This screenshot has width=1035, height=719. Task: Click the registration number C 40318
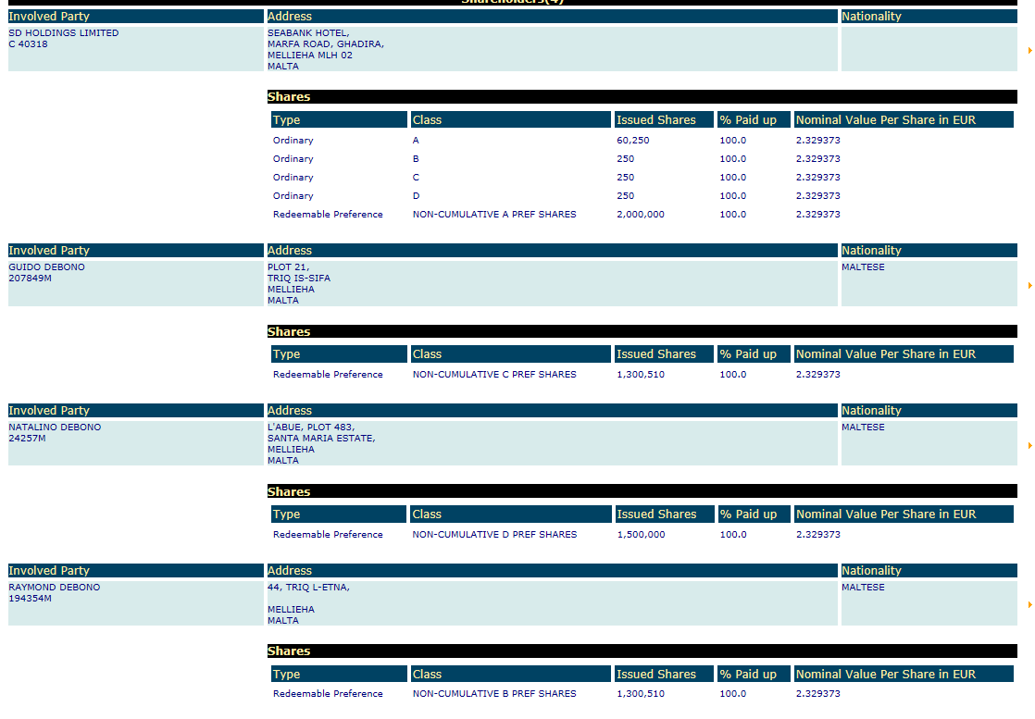click(x=28, y=44)
